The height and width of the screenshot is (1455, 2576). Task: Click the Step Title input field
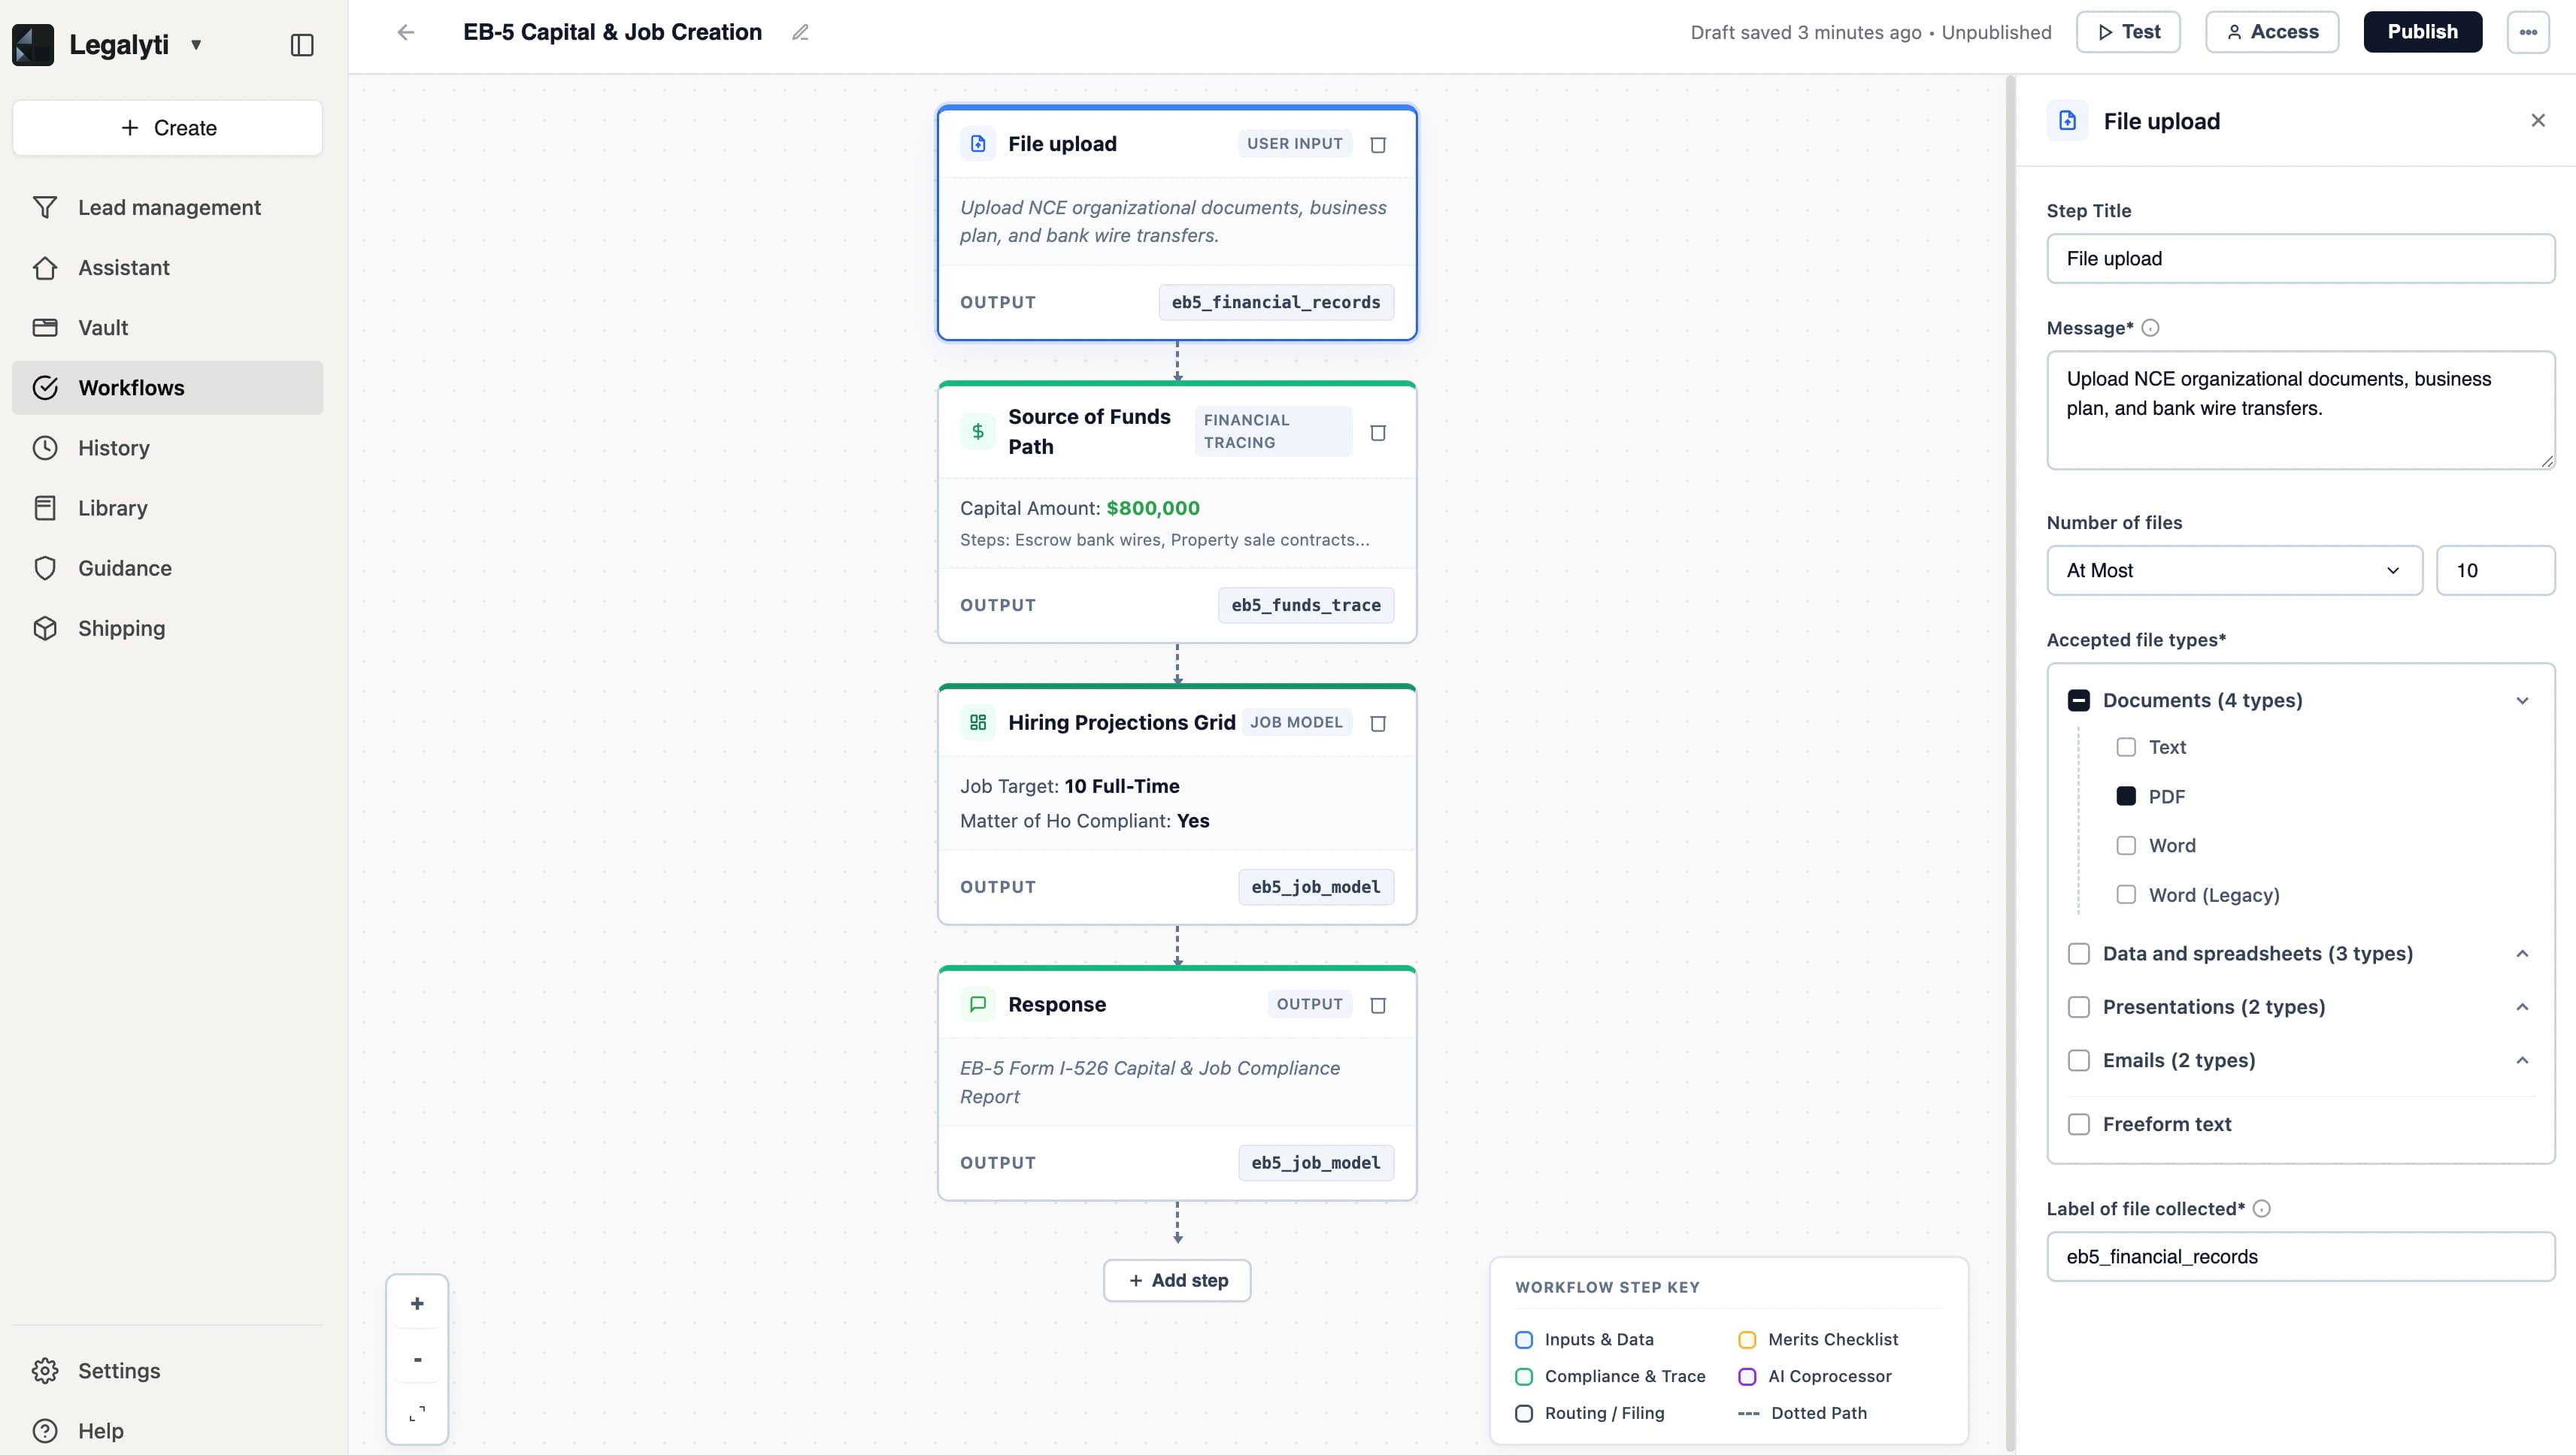pos(2301,259)
